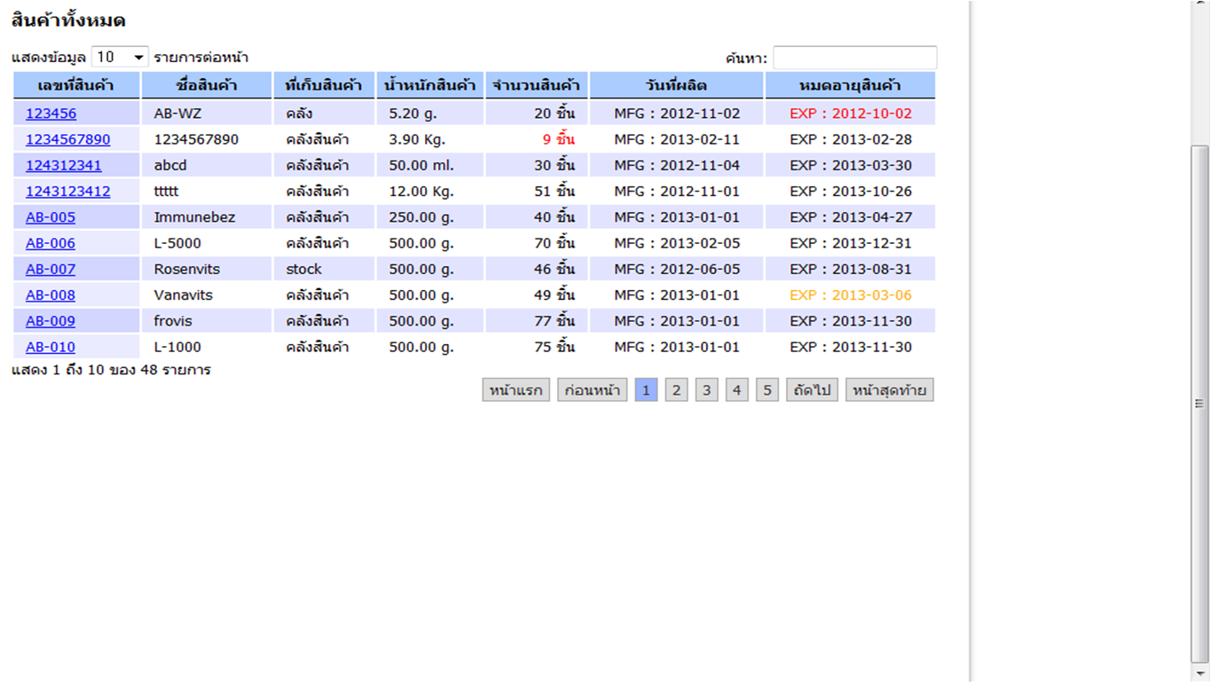Image resolution: width=1211 pixels, height=683 pixels.
Task: Select product name frovis cell
Action: point(207,320)
